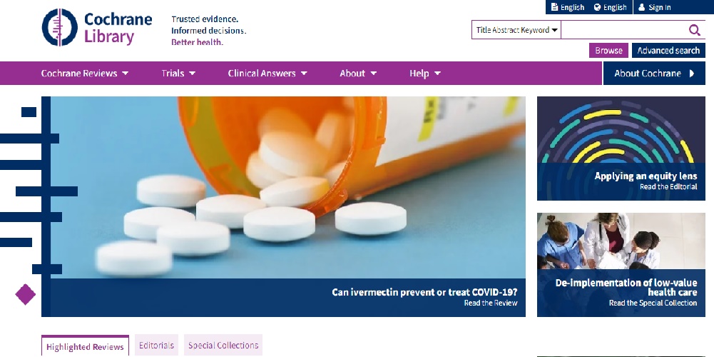The image size is (714, 357).
Task: Expand the Trials menu arrow
Action: coord(192,74)
